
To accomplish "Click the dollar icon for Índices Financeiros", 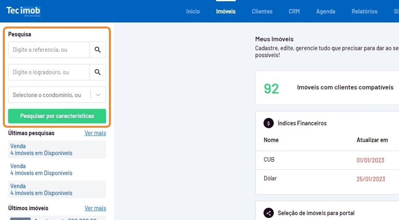I will point(268,123).
